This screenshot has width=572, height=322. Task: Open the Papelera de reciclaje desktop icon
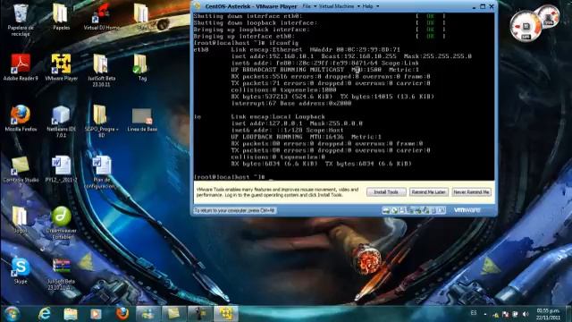tap(21, 20)
